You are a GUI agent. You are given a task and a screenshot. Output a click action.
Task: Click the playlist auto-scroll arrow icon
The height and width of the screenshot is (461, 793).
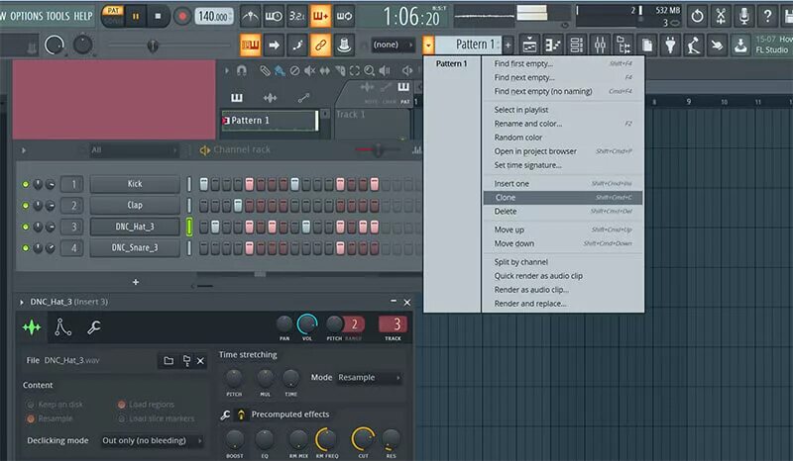click(x=274, y=45)
